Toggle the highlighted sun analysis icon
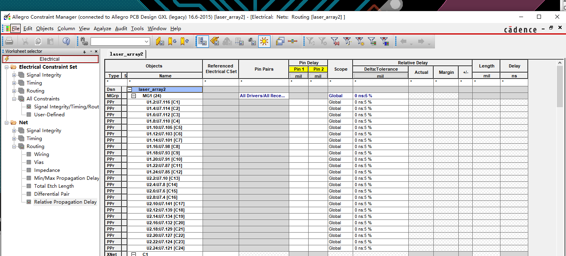Viewport: 566px width, 256px height. point(264,41)
